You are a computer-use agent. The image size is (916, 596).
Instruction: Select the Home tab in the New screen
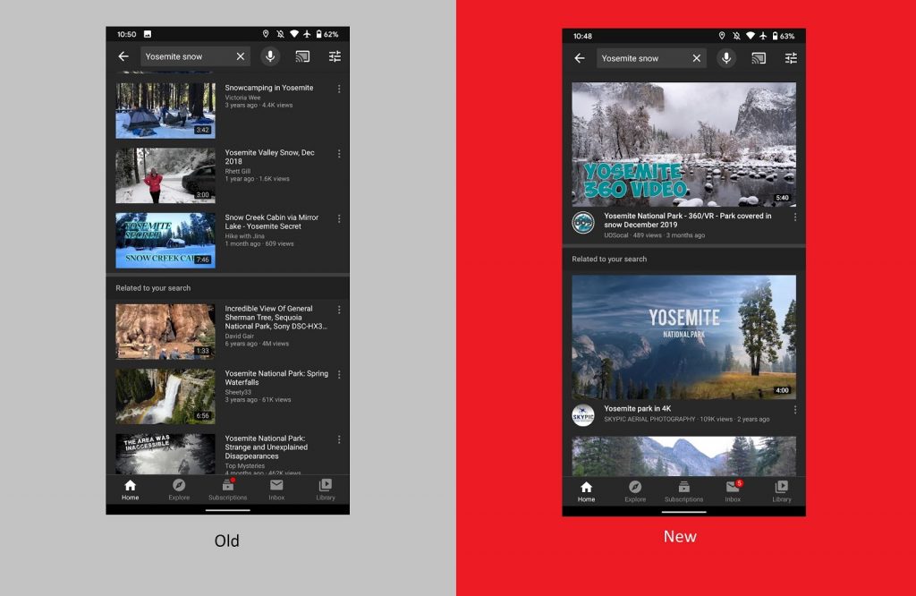tap(587, 491)
